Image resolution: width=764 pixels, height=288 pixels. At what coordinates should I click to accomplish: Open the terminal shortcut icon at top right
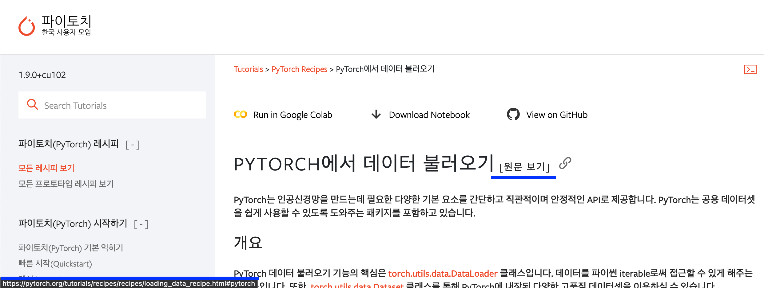[x=751, y=69]
